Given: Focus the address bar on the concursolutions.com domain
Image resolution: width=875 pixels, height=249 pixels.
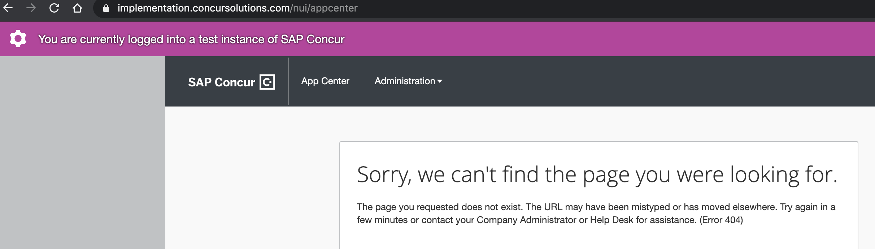Looking at the screenshot, I should point(204,8).
